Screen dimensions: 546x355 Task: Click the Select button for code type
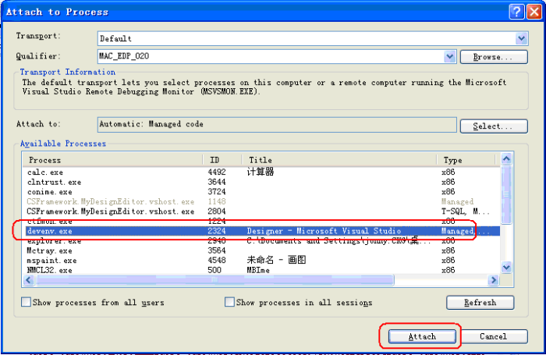pyautogui.click(x=489, y=126)
